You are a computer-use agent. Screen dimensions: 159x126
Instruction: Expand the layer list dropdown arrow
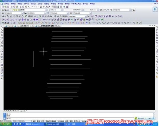click(x=46, y=10)
